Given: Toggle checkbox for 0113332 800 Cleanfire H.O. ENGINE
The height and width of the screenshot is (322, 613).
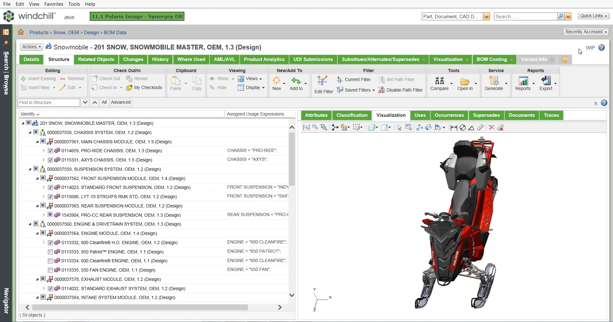Looking at the screenshot, I should click(50, 243).
